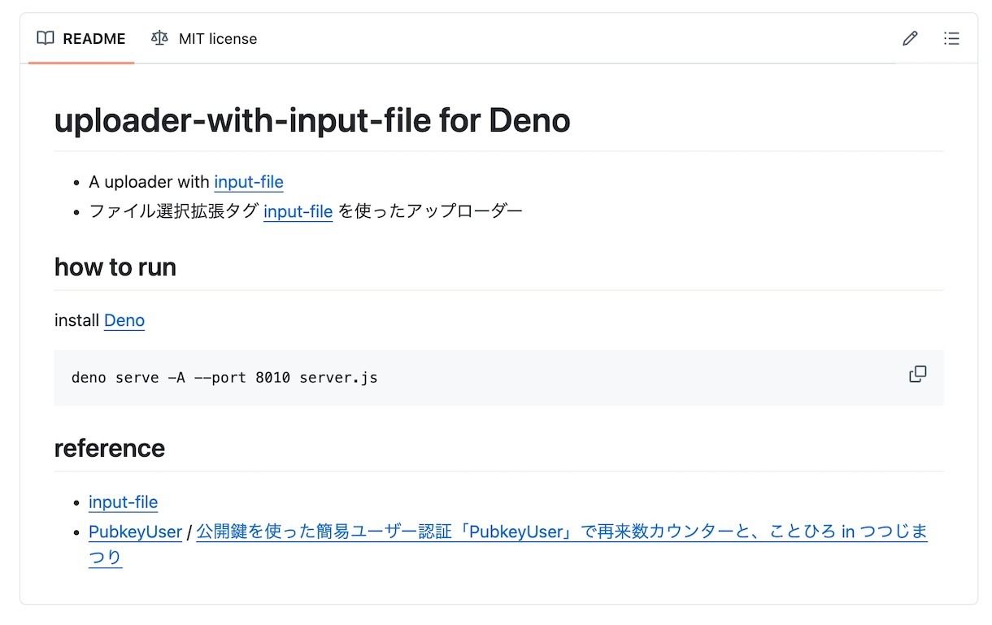Screen dimensions: 992x625
Task: Copy the deno serve command to clipboard
Action: point(917,374)
